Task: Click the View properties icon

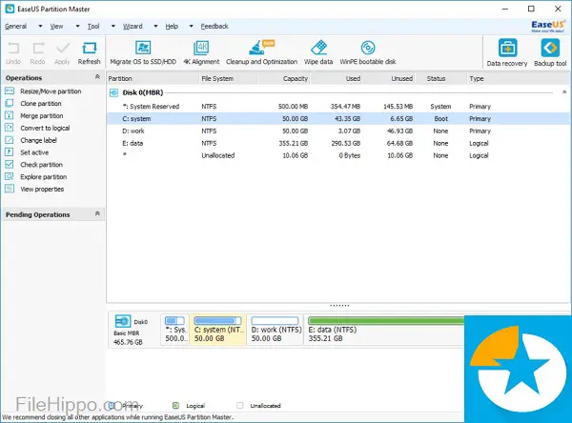Action: pos(10,189)
